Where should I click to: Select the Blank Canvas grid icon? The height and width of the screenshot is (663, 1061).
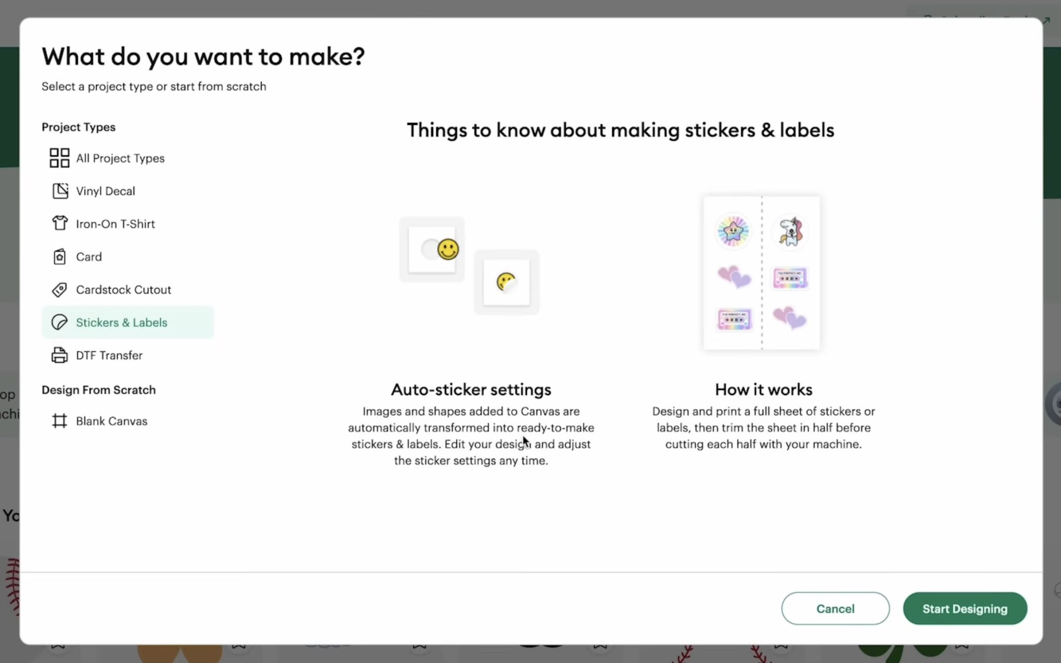[x=60, y=421]
